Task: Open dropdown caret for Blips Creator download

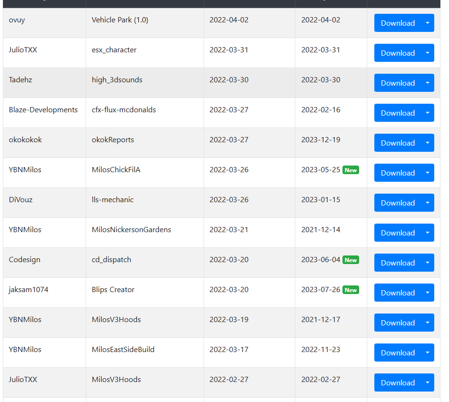Action: 428,293
